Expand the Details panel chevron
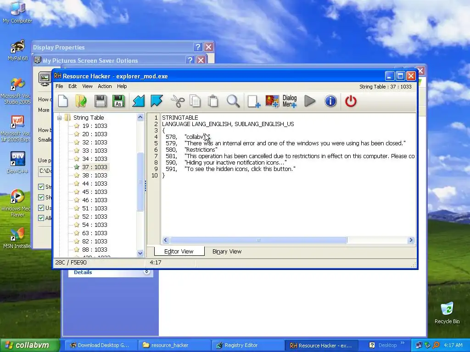This screenshot has width=470, height=352. pyautogui.click(x=146, y=272)
